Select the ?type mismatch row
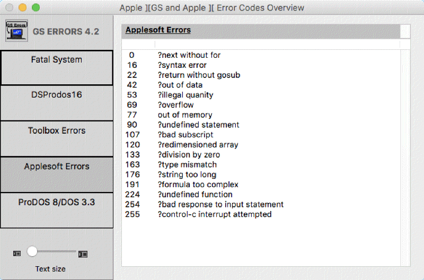This screenshot has width=424, height=280. 261,165
